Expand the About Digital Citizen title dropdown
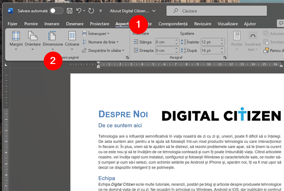The width and height of the screenshot is (284, 191). (154, 11)
